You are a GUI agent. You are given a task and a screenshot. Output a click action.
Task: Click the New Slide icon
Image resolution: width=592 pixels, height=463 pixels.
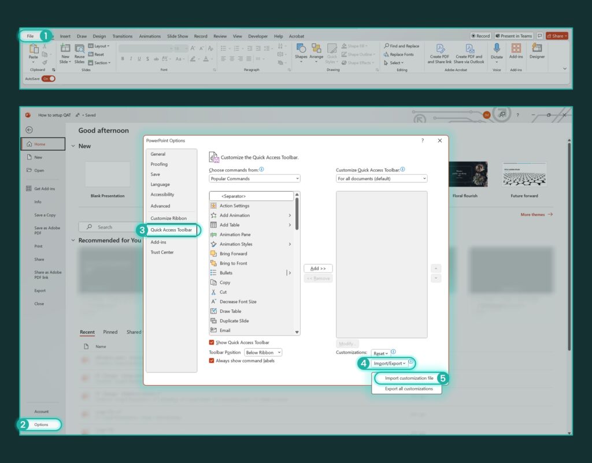click(65, 48)
